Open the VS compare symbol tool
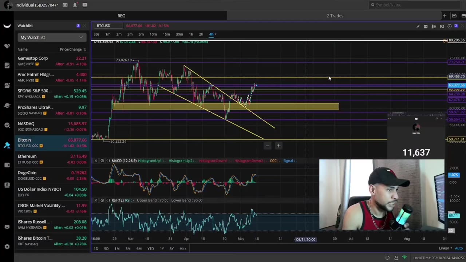466x262 pixels. coord(442,26)
